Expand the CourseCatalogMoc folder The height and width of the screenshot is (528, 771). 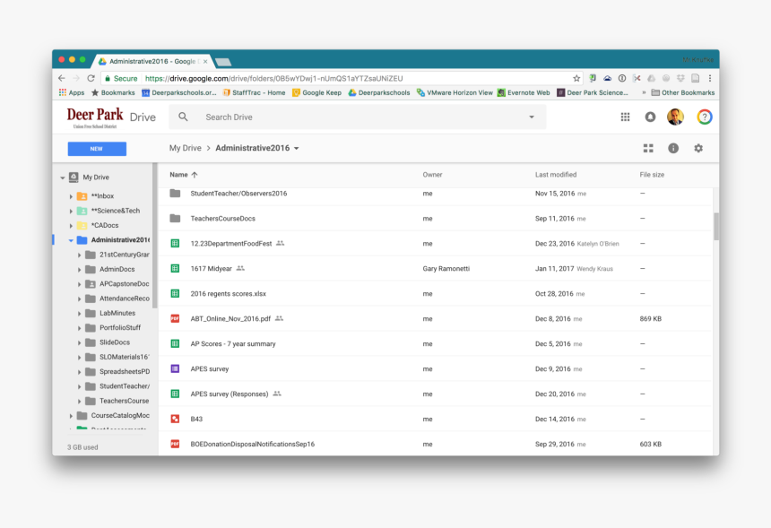pyautogui.click(x=71, y=416)
